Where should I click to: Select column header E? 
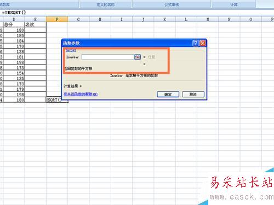point(35,19)
